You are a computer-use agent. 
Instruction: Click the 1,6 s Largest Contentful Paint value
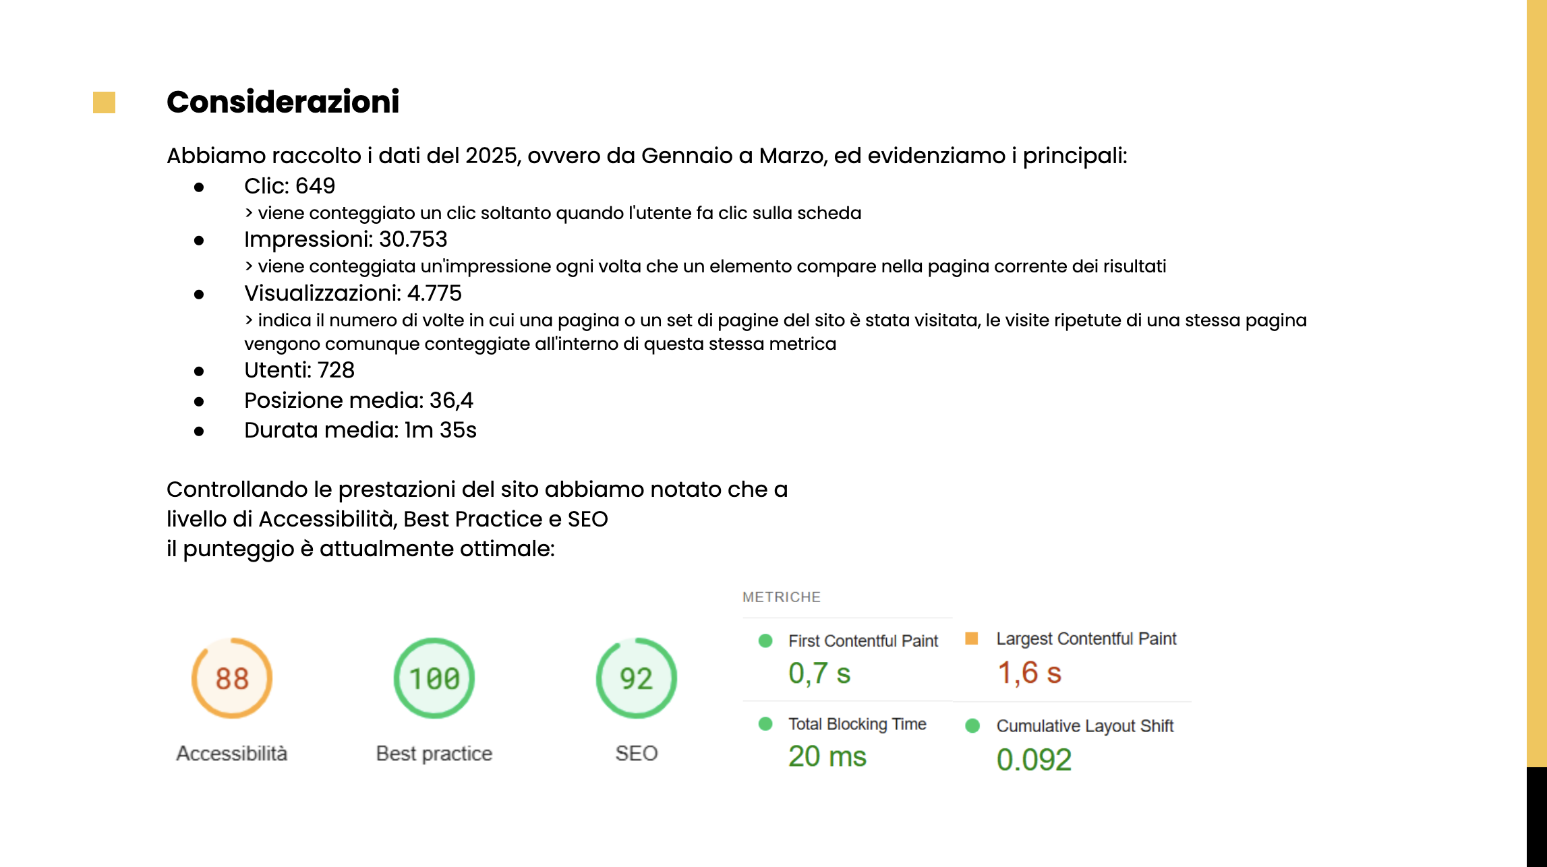pos(1030,673)
